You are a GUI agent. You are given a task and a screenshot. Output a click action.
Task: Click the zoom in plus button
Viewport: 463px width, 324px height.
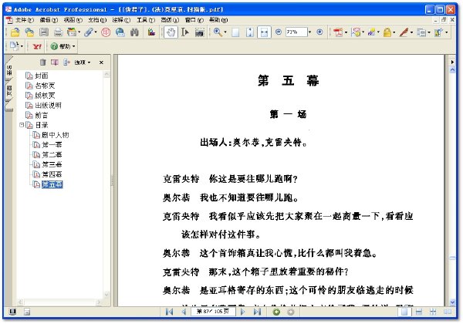(x=319, y=32)
